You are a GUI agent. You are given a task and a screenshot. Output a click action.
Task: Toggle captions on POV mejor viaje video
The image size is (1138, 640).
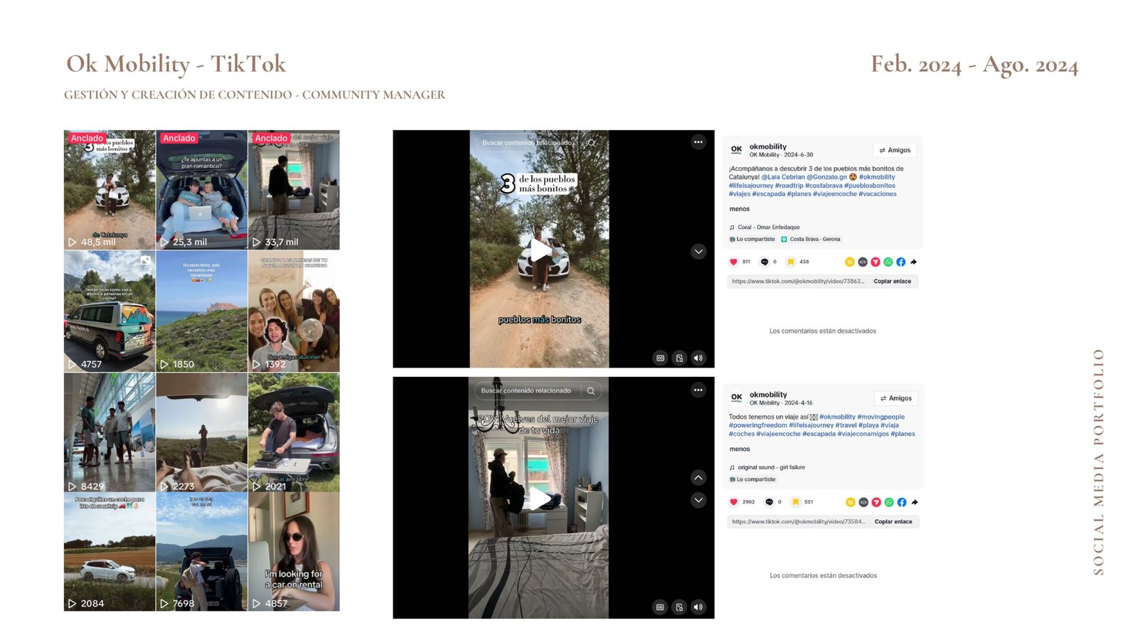(x=660, y=607)
